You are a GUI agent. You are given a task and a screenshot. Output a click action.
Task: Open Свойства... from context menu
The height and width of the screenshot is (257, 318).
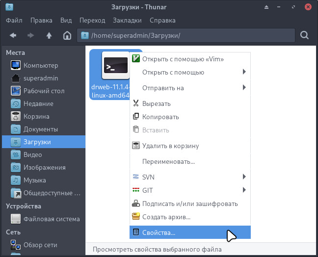[x=190, y=232]
